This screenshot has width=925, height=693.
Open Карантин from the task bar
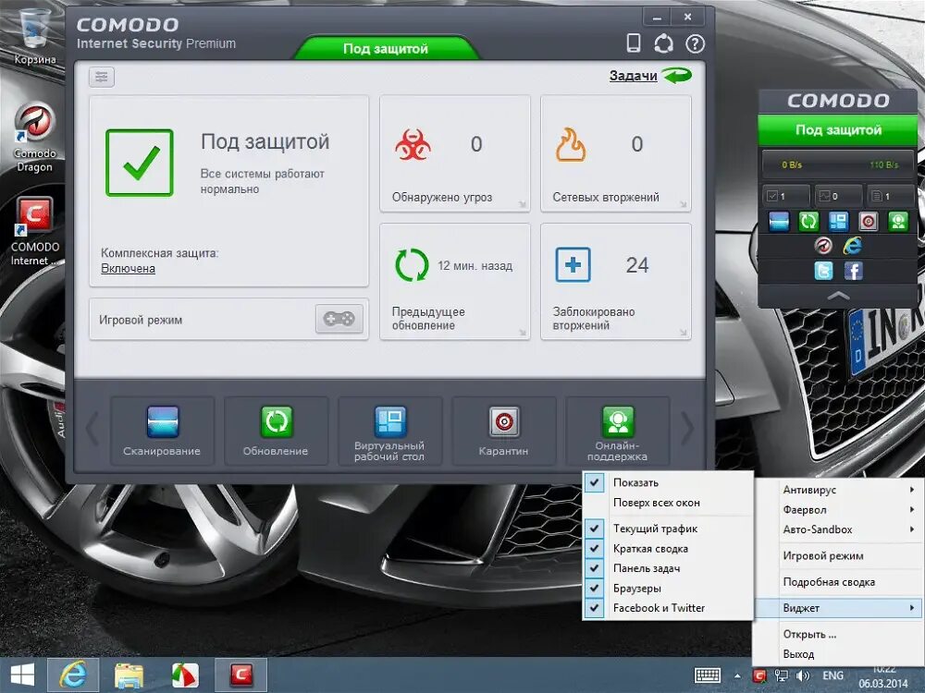[503, 431]
